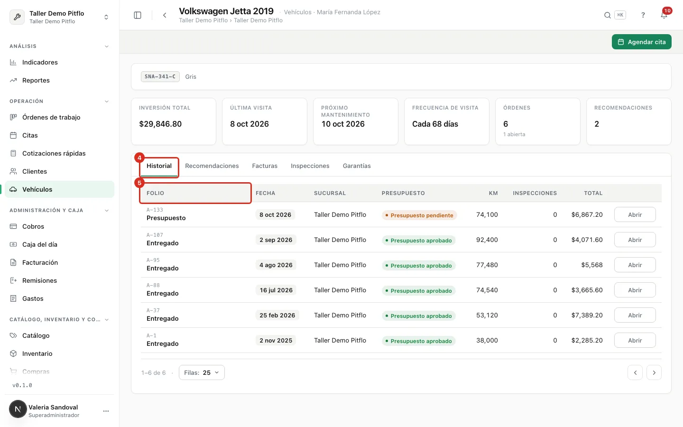Screen dimensions: 683x427
Task: Open the Valeria Sandoval user options menu
Action: (x=106, y=411)
